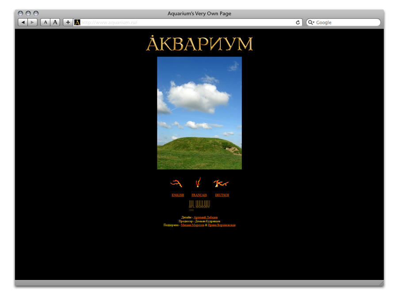Click the art. lebedev barcode logo

click(199, 204)
